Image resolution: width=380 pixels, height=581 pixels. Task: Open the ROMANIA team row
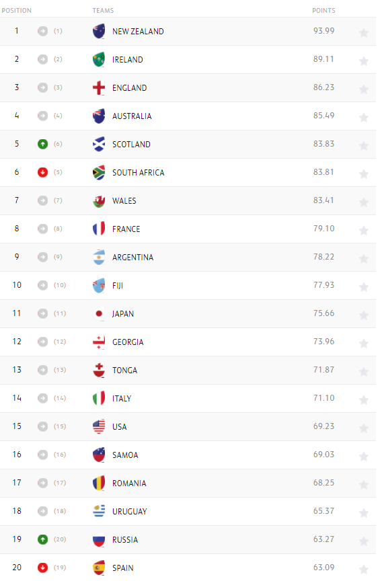pos(188,483)
